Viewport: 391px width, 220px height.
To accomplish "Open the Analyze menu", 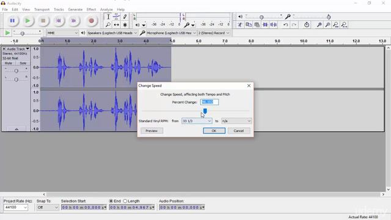I will click(x=106, y=10).
